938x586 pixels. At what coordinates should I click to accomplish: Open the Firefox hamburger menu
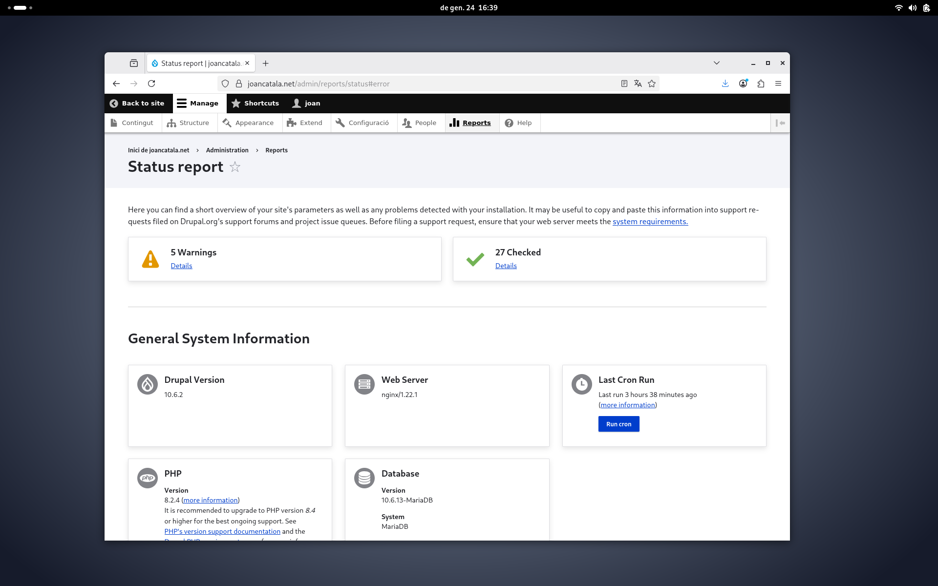(x=778, y=84)
